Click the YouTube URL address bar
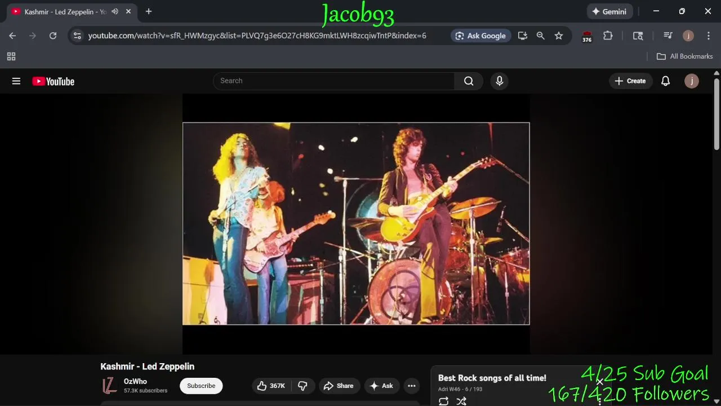The width and height of the screenshot is (721, 406). pos(257,36)
